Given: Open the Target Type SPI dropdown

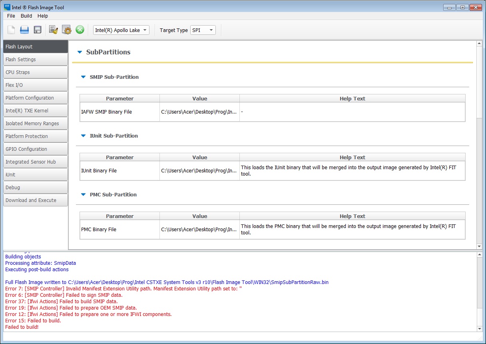Looking at the screenshot, I should (203, 30).
